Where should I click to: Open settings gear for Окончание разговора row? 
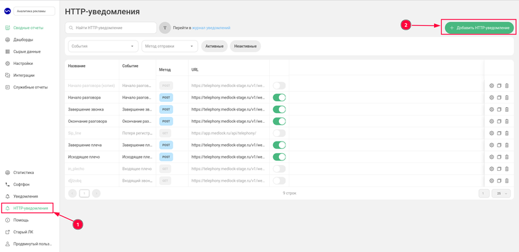point(492,121)
